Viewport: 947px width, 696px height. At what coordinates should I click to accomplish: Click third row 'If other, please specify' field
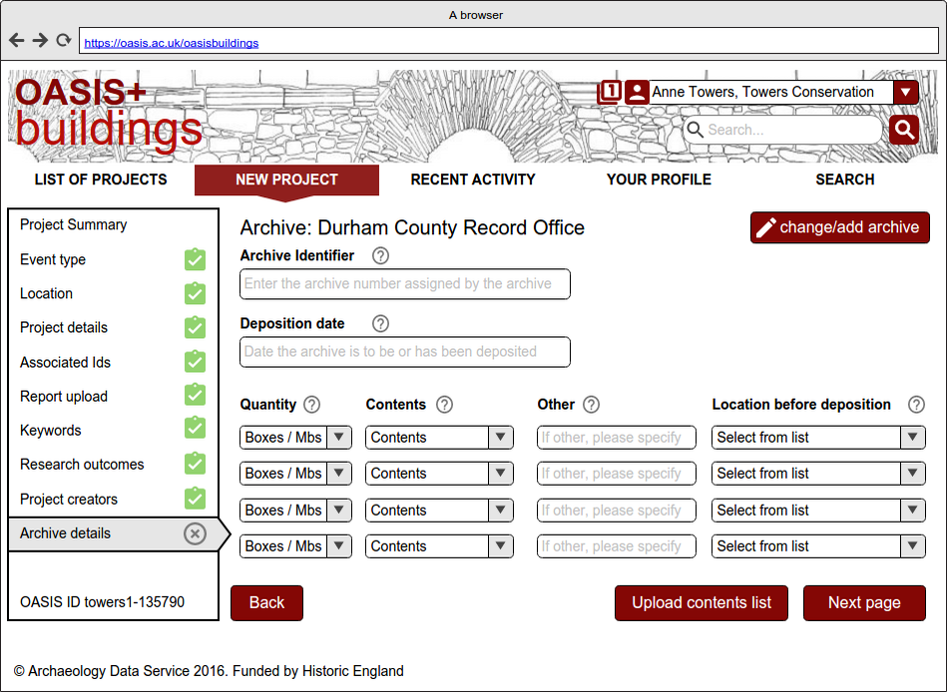coord(617,511)
